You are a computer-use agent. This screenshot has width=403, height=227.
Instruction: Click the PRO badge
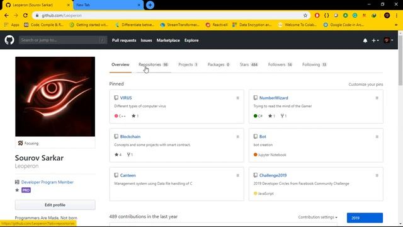click(x=26, y=190)
